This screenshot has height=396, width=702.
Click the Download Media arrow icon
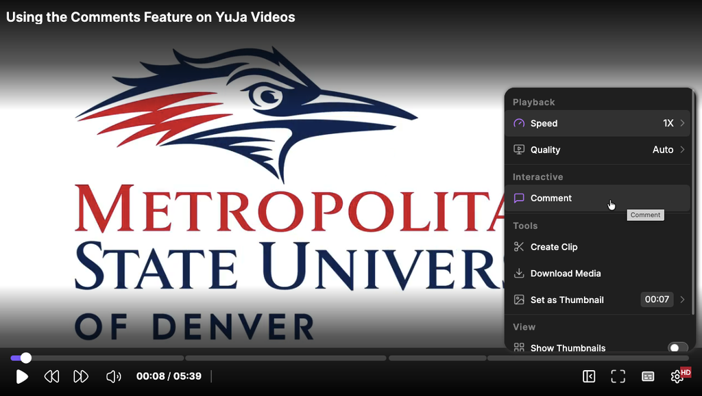[519, 273]
